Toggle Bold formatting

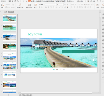46,7
